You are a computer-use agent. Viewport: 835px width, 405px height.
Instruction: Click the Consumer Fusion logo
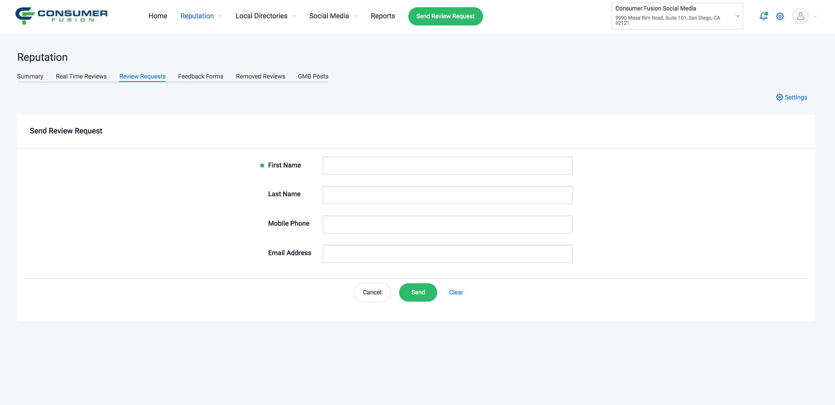click(x=61, y=16)
